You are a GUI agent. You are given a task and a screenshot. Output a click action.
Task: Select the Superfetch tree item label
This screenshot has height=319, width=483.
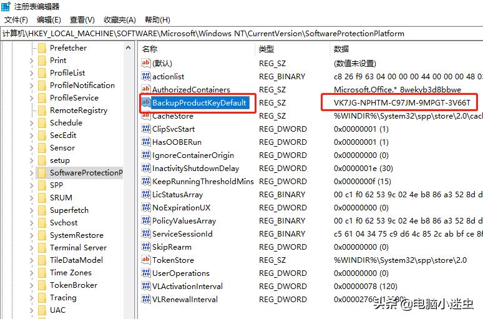(69, 210)
